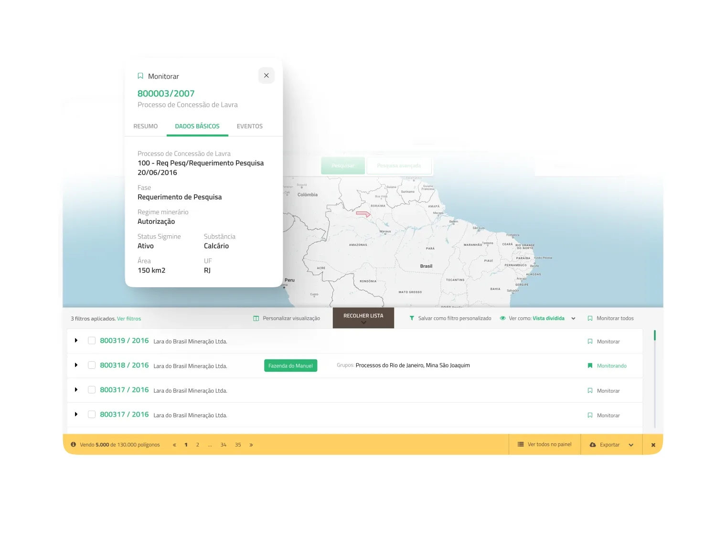726x544 pixels.
Task: Click the columns icon for Personalizar visualização
Action: [x=256, y=318]
